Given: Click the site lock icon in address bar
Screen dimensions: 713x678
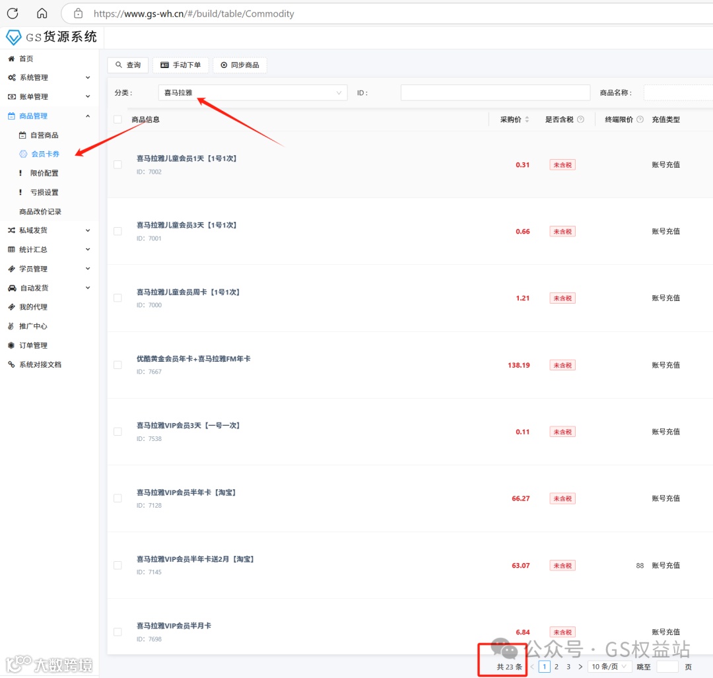Looking at the screenshot, I should (78, 13).
